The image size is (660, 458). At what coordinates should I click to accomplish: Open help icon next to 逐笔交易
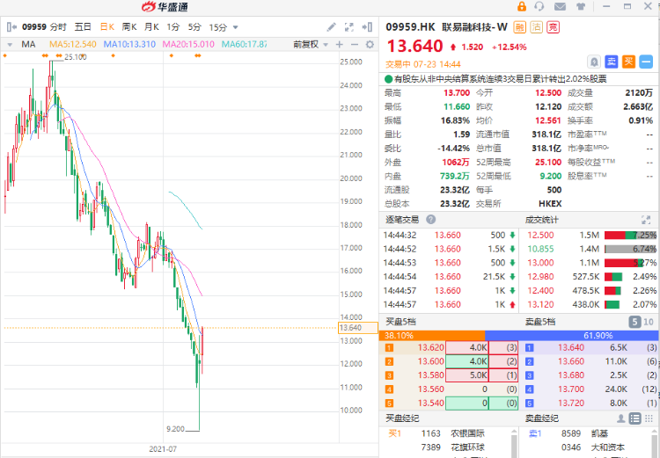coord(430,220)
